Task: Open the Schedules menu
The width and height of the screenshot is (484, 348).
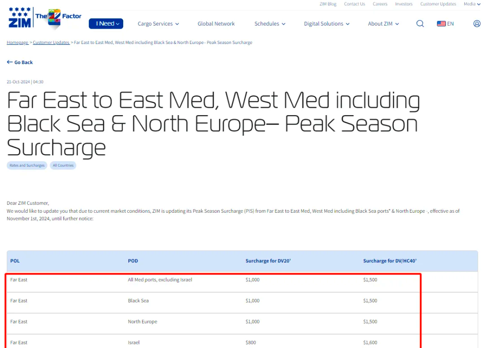Action: [270, 24]
